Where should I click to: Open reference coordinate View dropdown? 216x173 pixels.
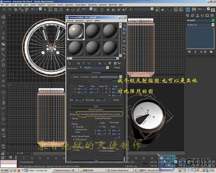tap(91, 9)
